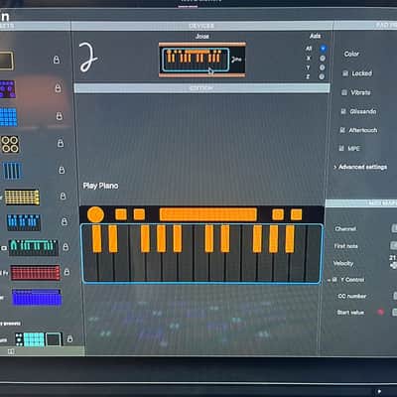Viewport: 397px width, 397px height.
Task: Click the white-dots icon in user presets row
Action: coord(19,339)
